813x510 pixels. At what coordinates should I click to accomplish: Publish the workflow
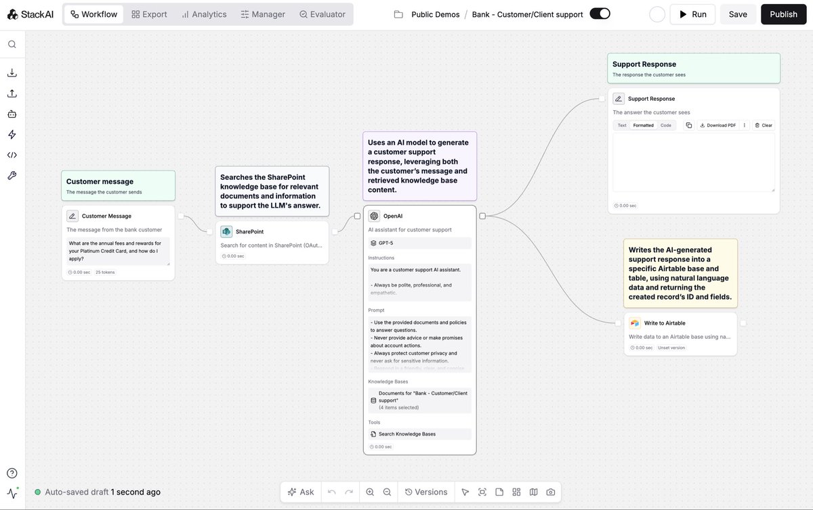pyautogui.click(x=784, y=14)
